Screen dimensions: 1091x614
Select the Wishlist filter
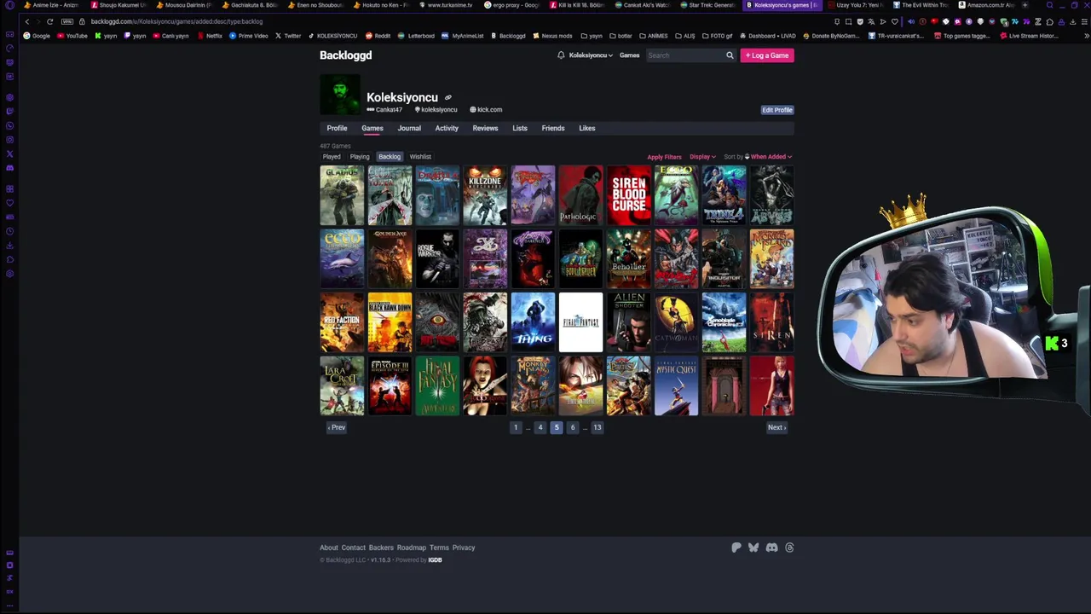[420, 157]
